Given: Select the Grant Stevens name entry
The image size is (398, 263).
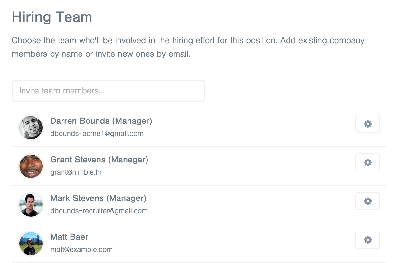Looking at the screenshot, I should tap(78, 160).
